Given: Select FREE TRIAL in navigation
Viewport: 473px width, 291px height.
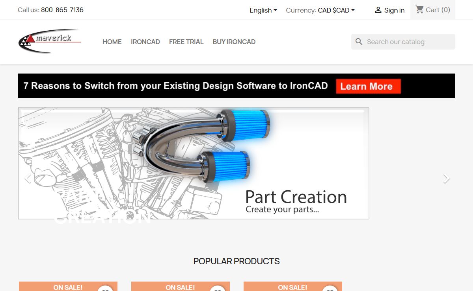Looking at the screenshot, I should (x=186, y=42).
